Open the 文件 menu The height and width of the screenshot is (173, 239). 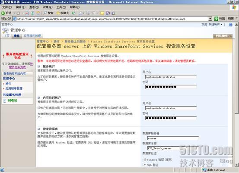click(x=7, y=7)
